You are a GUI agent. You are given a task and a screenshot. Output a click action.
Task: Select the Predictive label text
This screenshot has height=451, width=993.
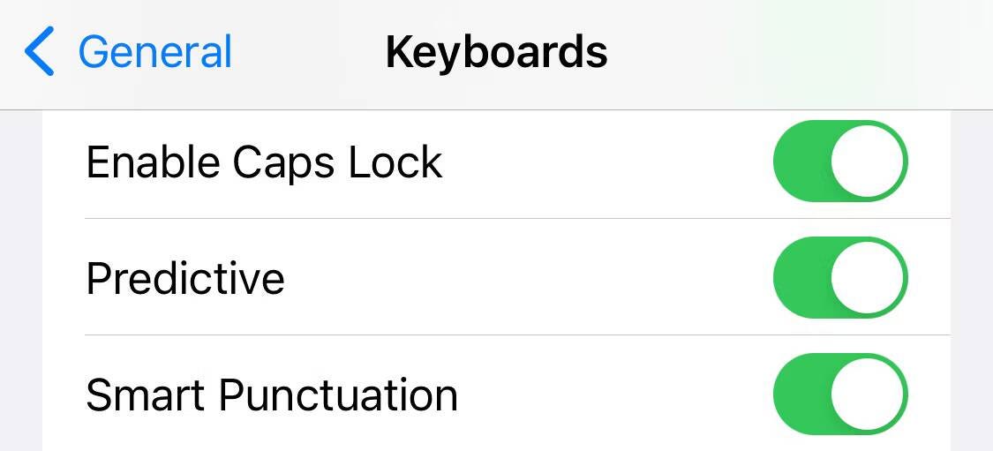click(185, 279)
